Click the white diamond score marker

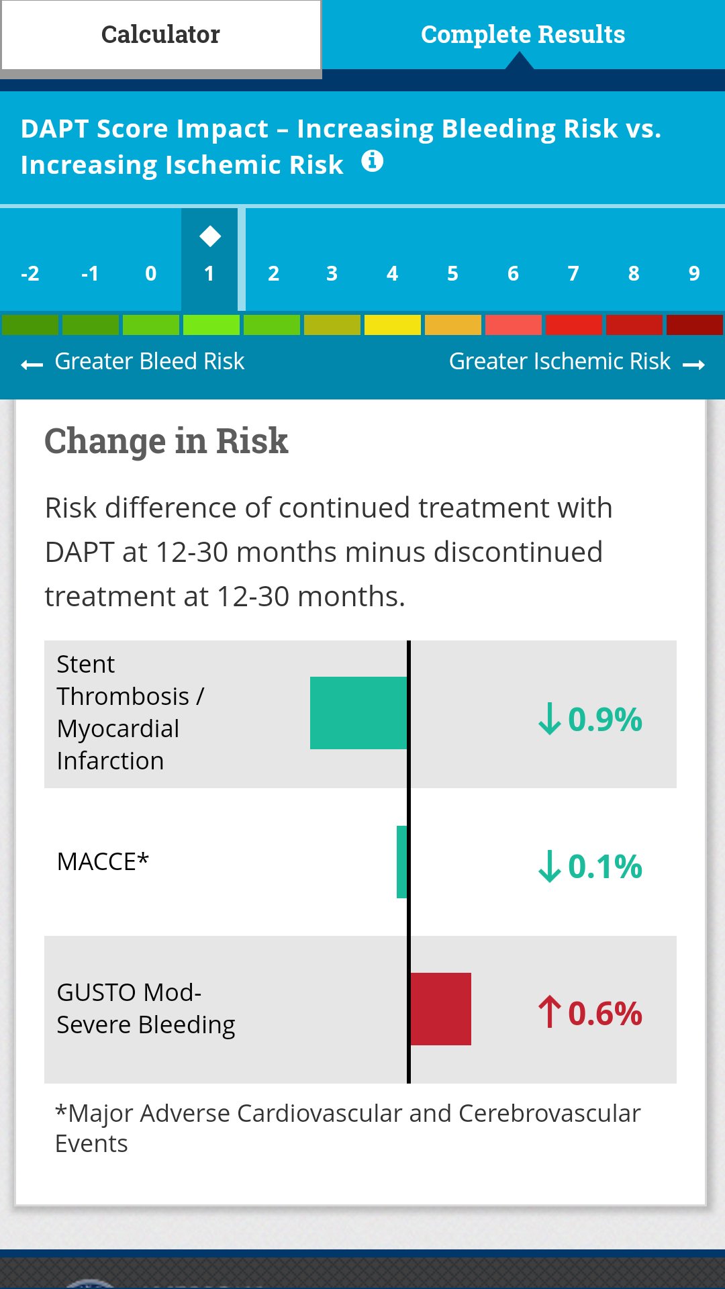click(209, 236)
